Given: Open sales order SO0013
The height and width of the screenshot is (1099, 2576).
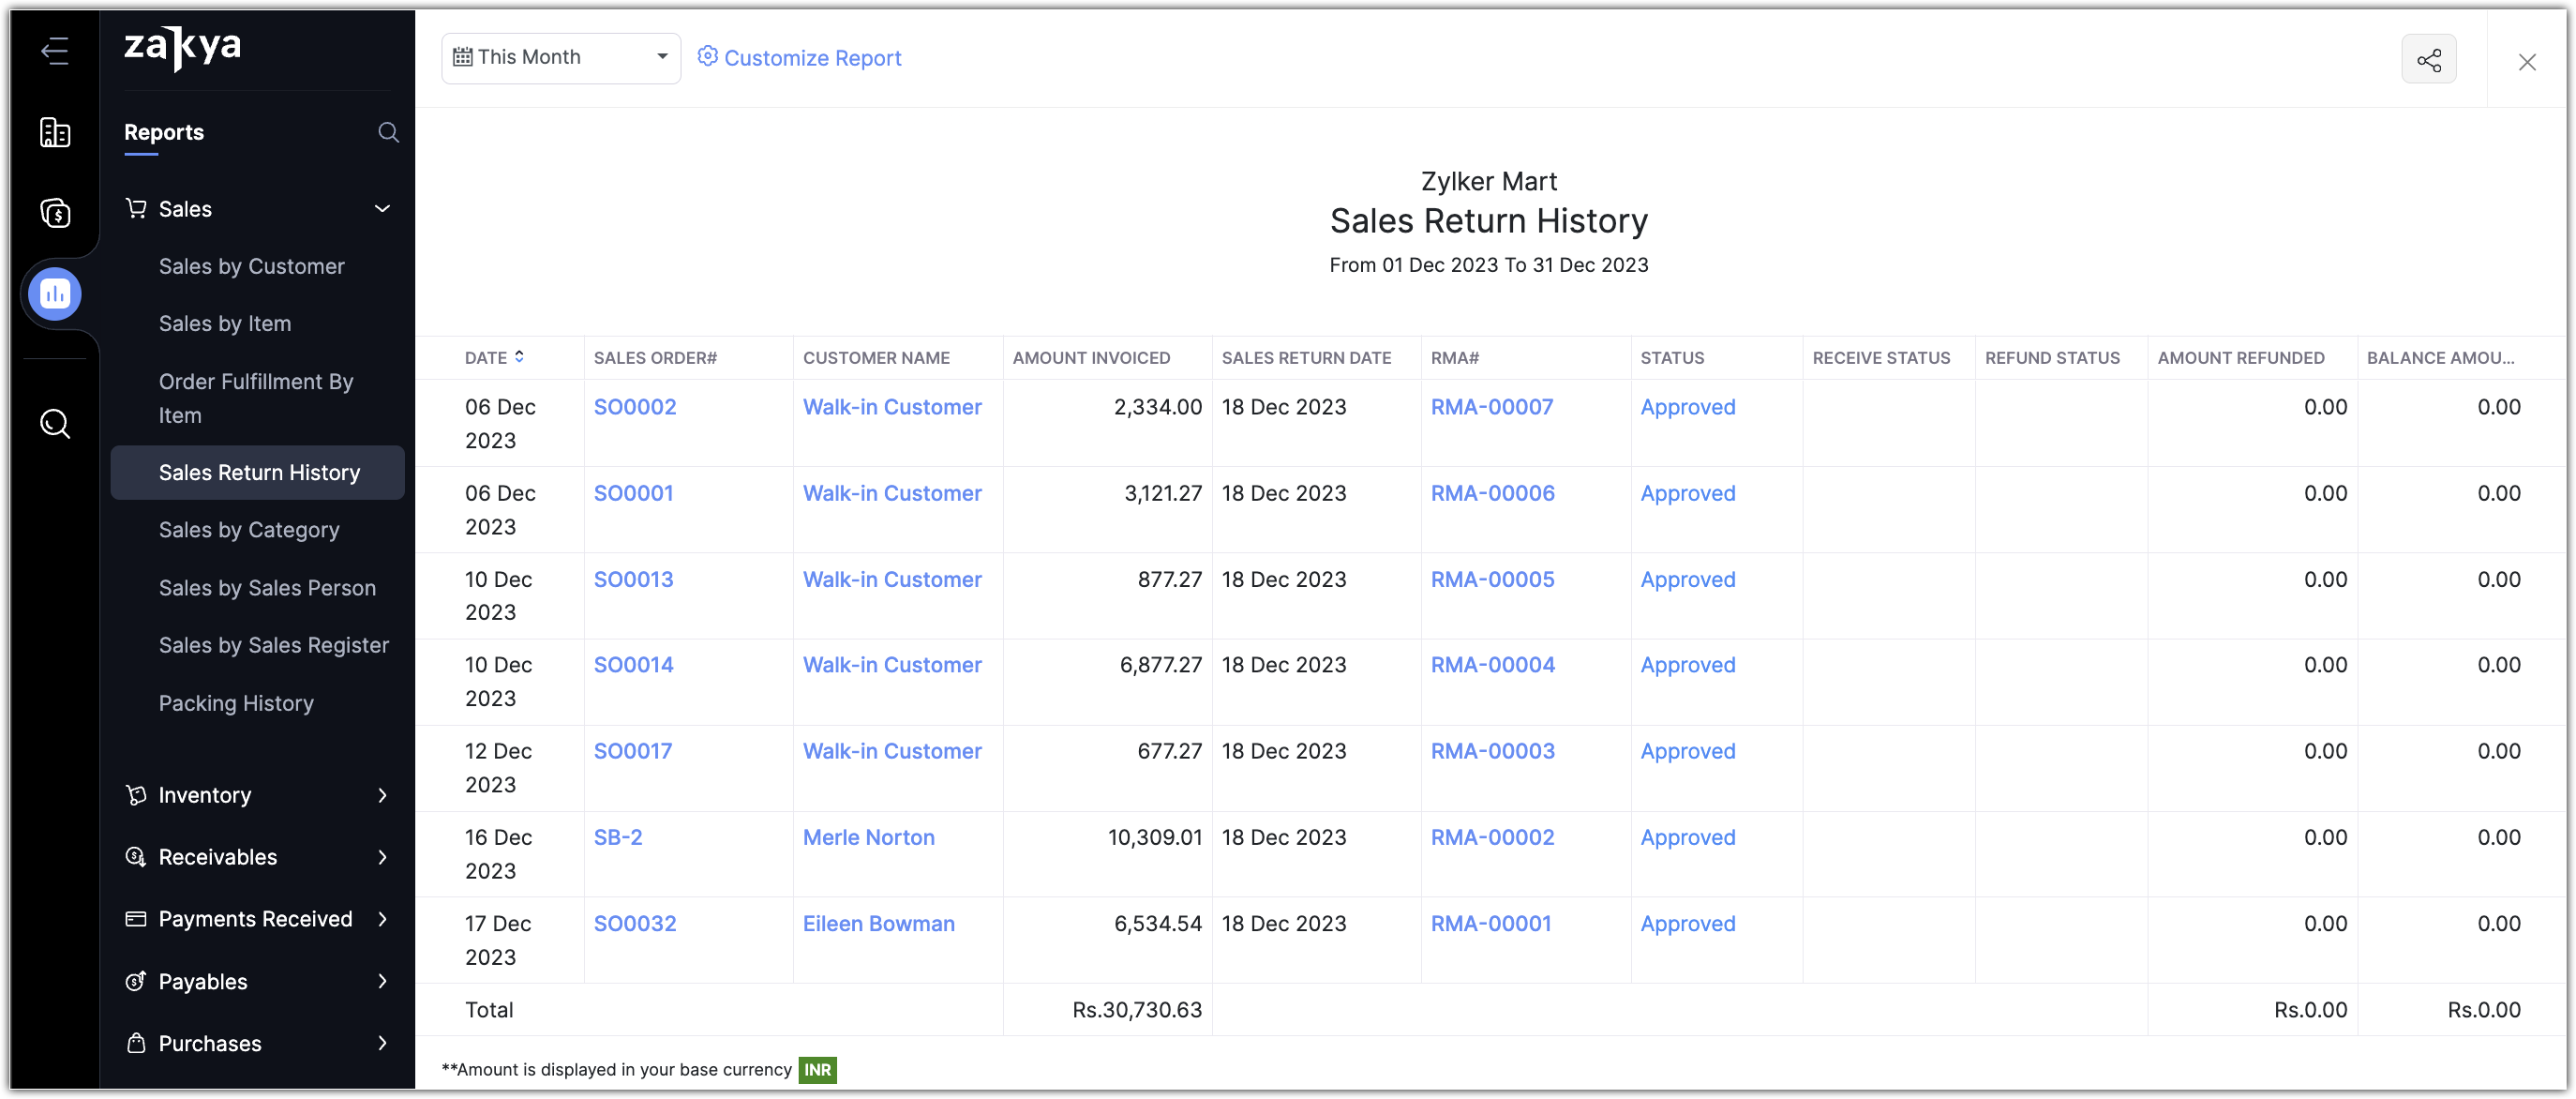Looking at the screenshot, I should pos(633,579).
